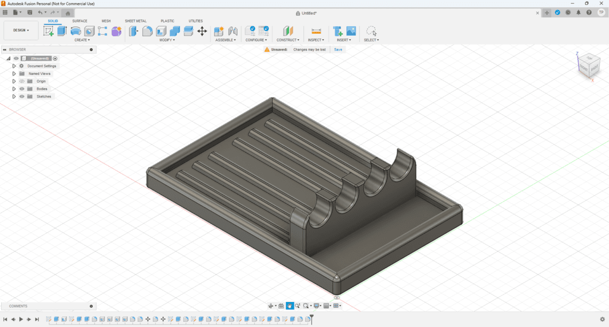The height and width of the screenshot is (327, 609).
Task: Open the notifications bell icon
Action: 579,12
